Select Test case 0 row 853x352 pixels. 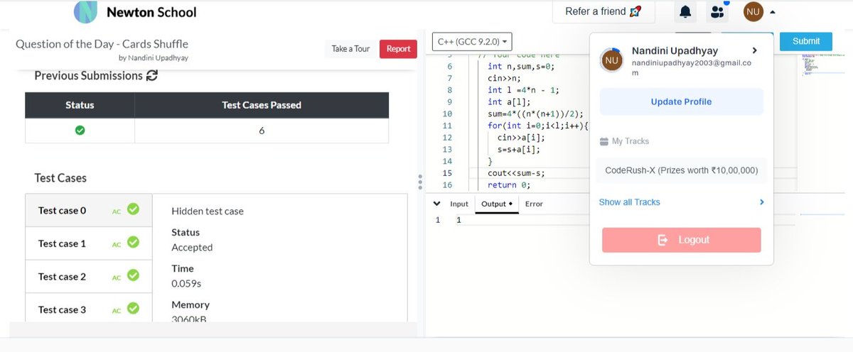click(88, 210)
